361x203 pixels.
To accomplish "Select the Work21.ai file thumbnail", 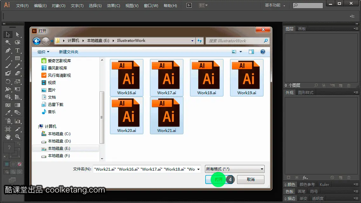I will coord(167,115).
